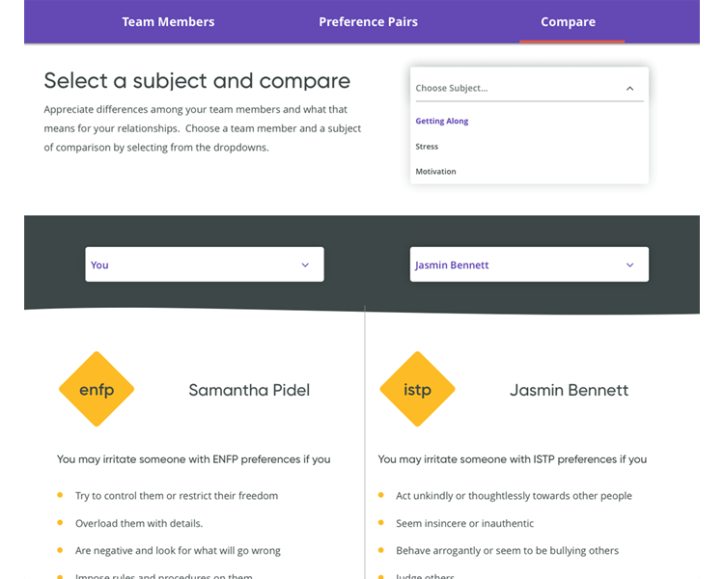This screenshot has width=724, height=579.
Task: Click the Jasmin Bennett name heading
Action: tap(569, 391)
